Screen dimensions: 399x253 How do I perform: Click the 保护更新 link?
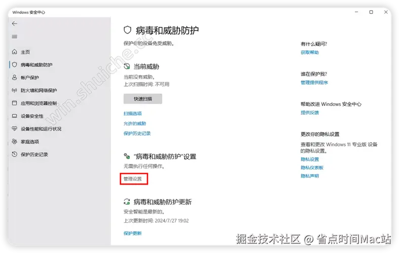pyautogui.click(x=132, y=233)
